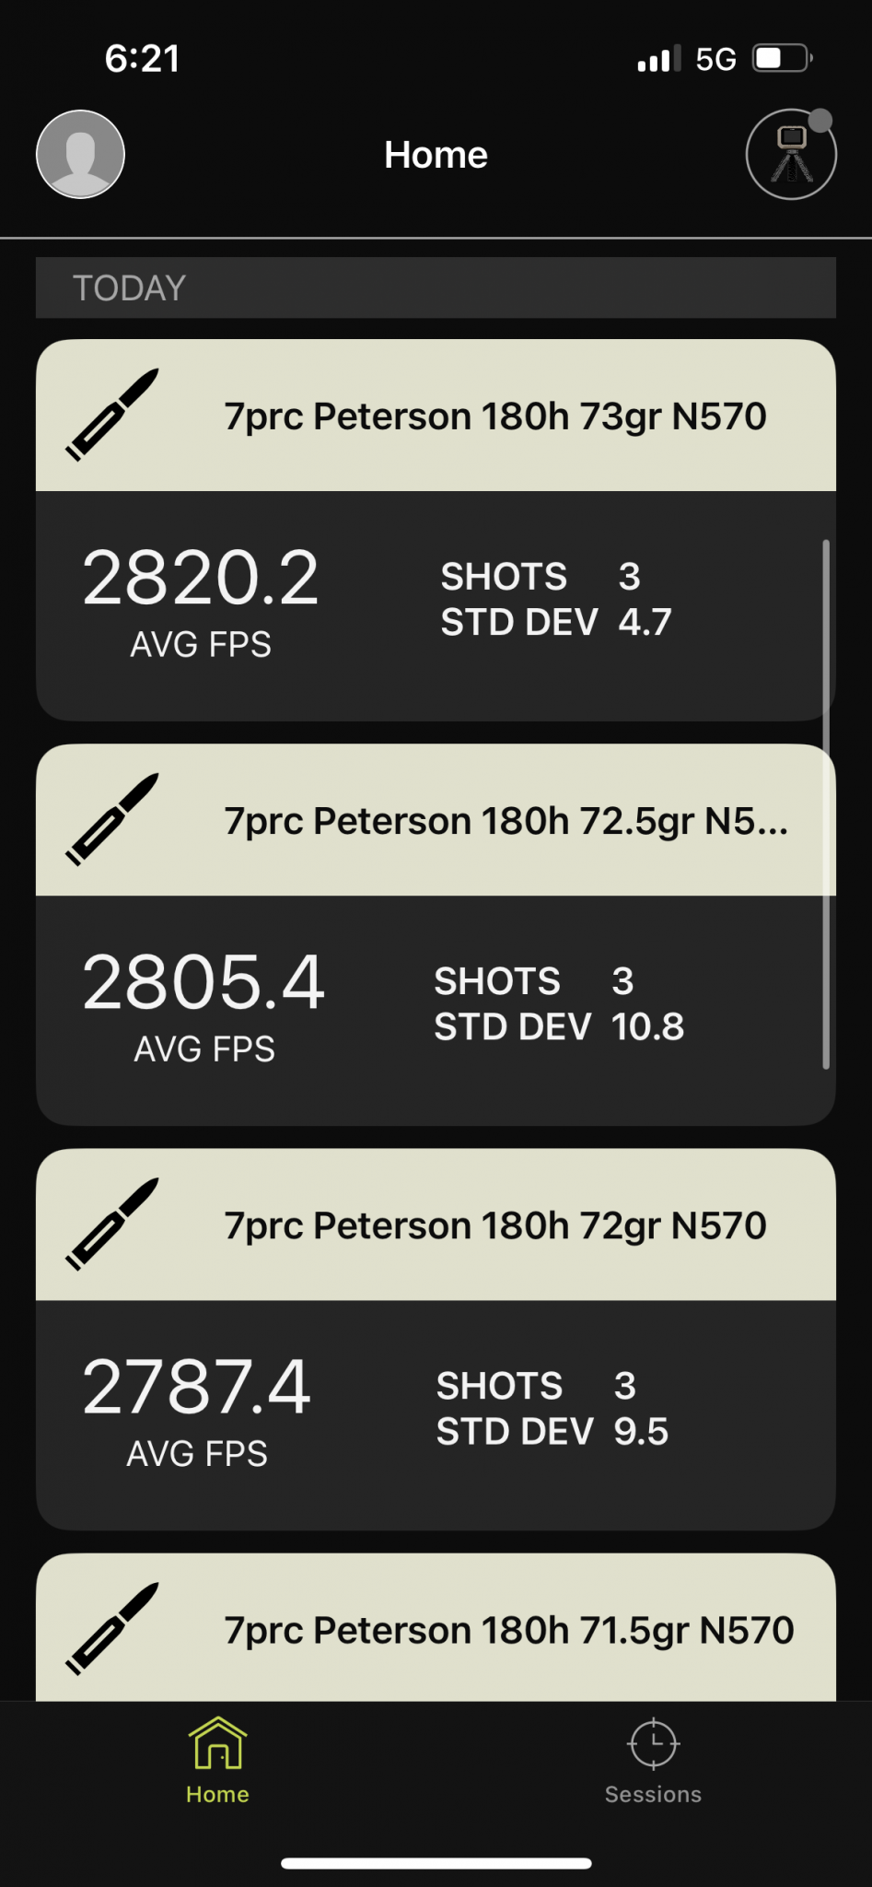Tap bullet icon on 72gr N570 card
Screen dimensions: 872x1887
pyautogui.click(x=112, y=1224)
